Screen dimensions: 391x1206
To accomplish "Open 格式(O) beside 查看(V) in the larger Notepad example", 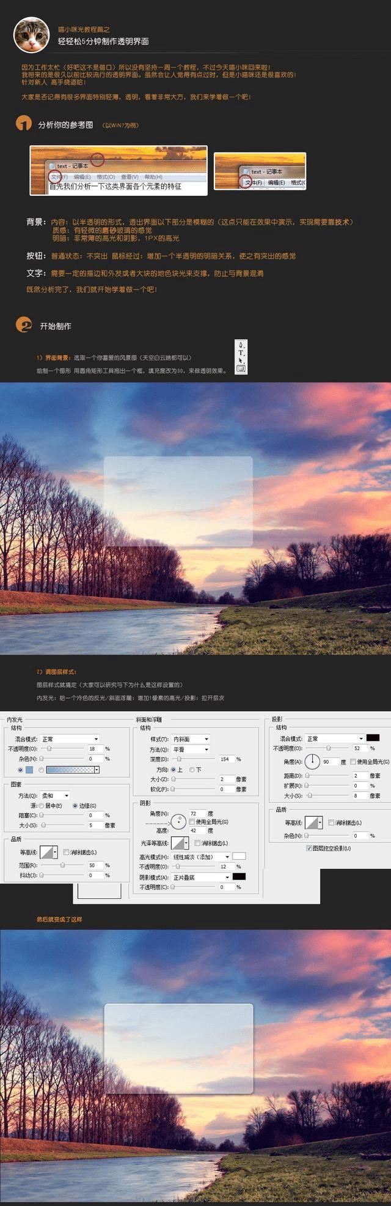I will 106,177.
